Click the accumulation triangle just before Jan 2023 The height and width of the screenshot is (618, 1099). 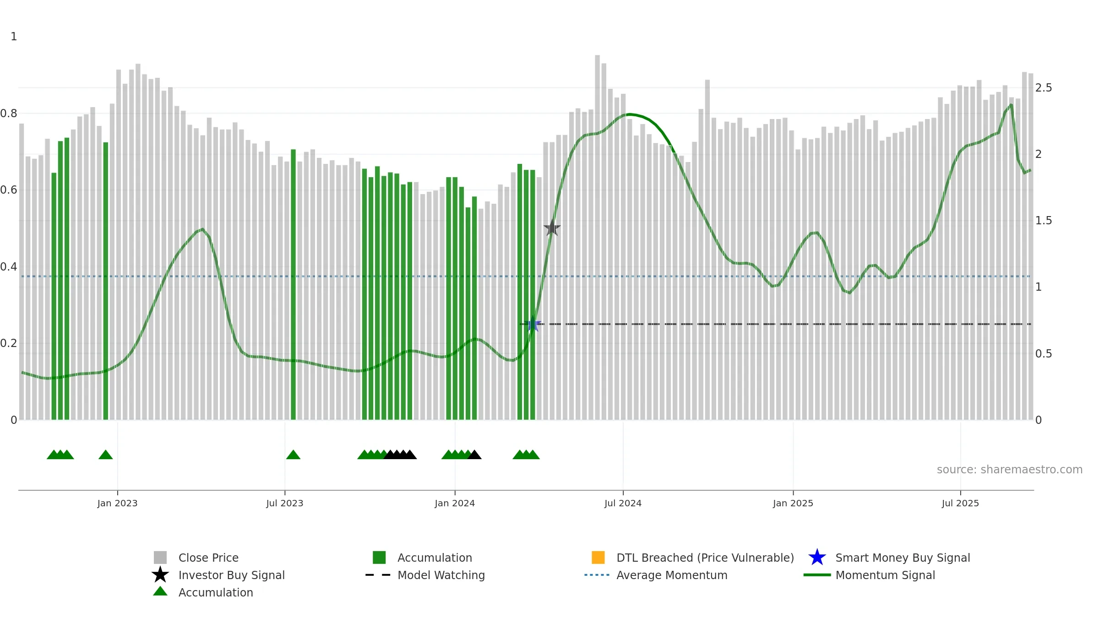(x=106, y=455)
